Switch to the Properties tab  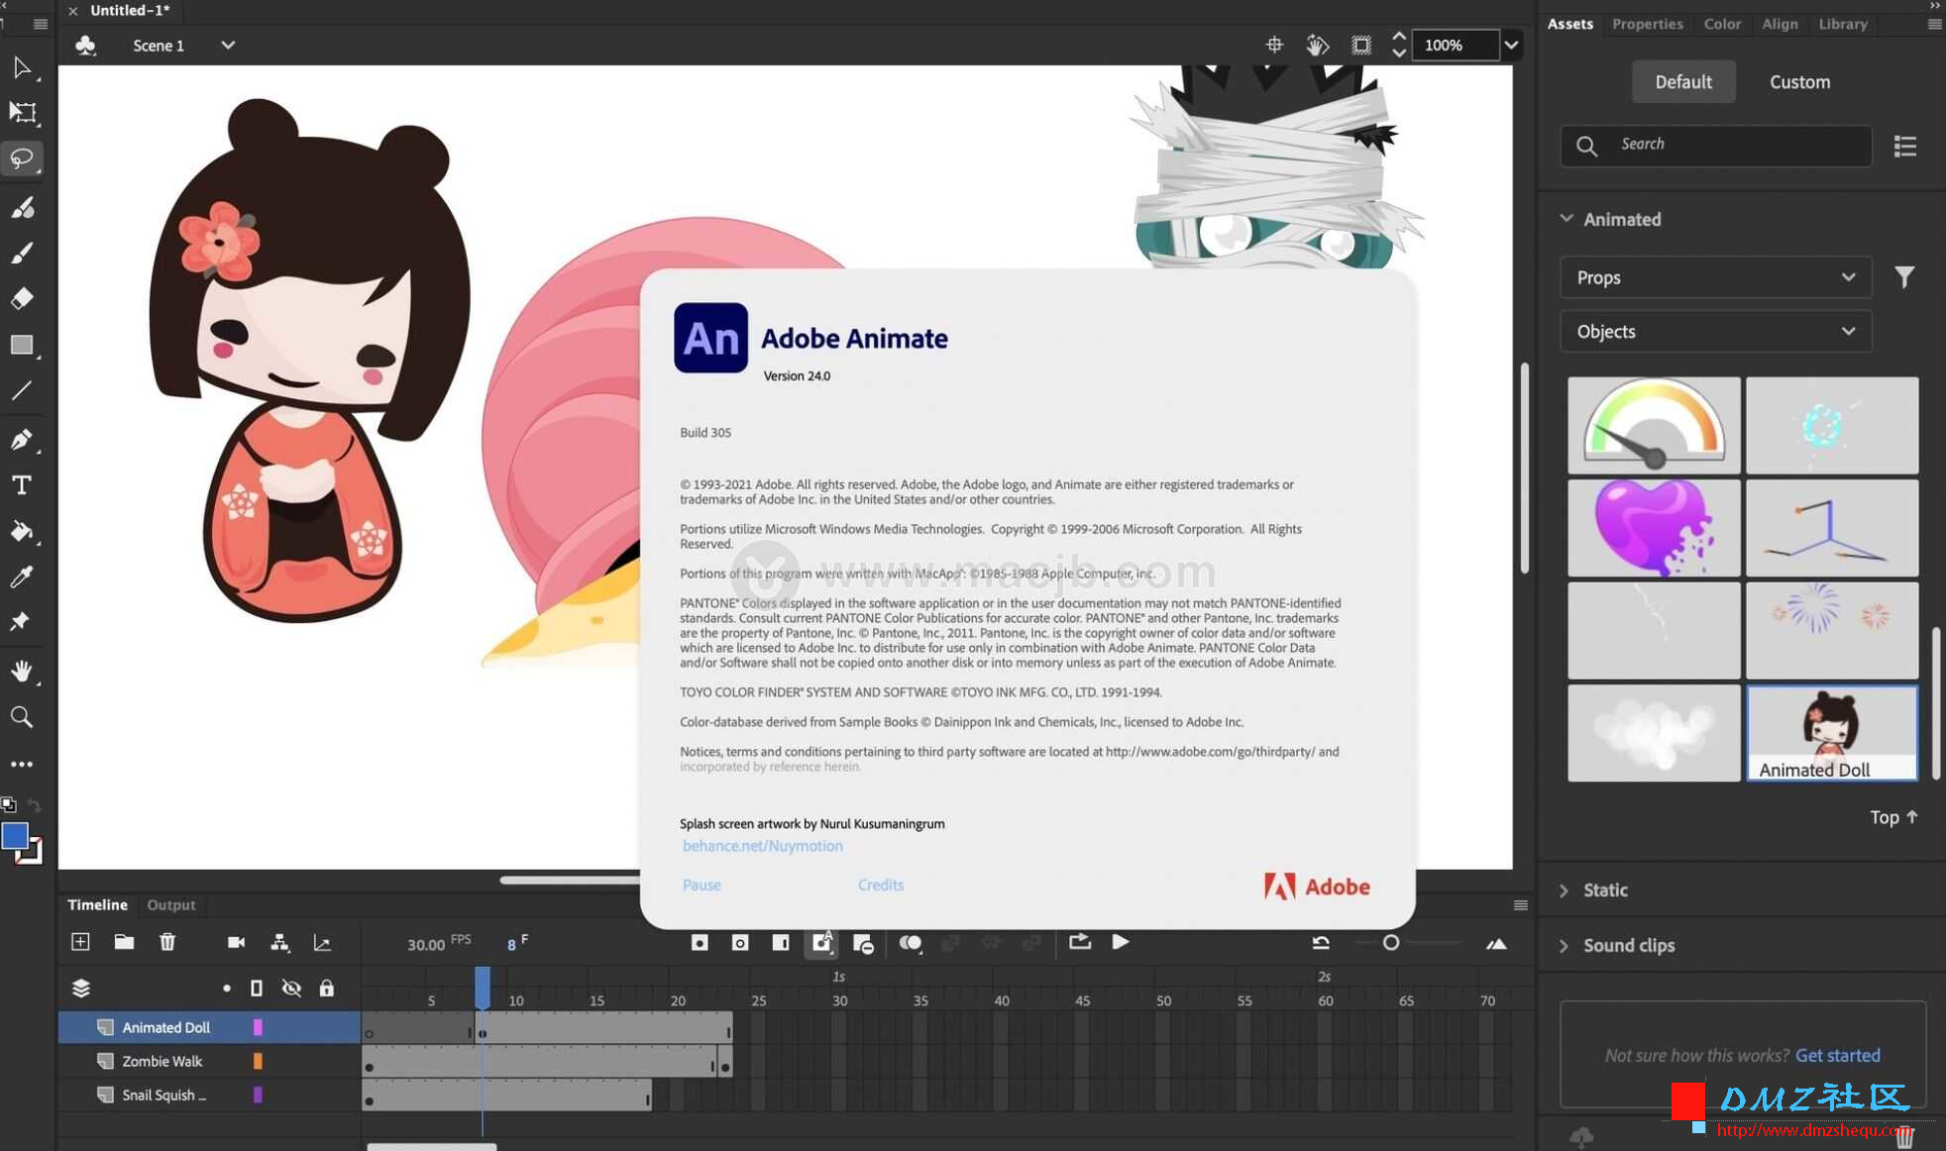pos(1647,24)
